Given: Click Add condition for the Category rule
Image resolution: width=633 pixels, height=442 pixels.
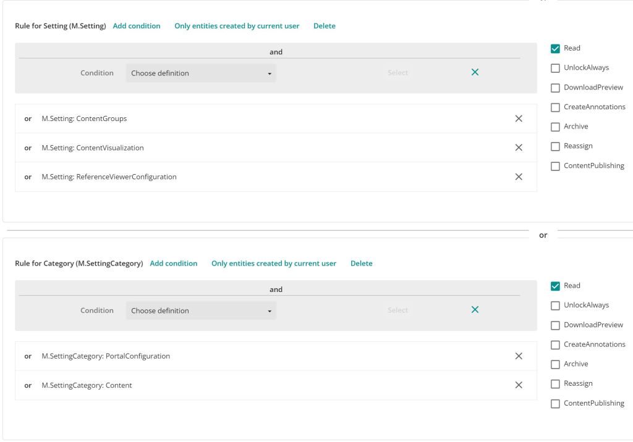Looking at the screenshot, I should (174, 264).
